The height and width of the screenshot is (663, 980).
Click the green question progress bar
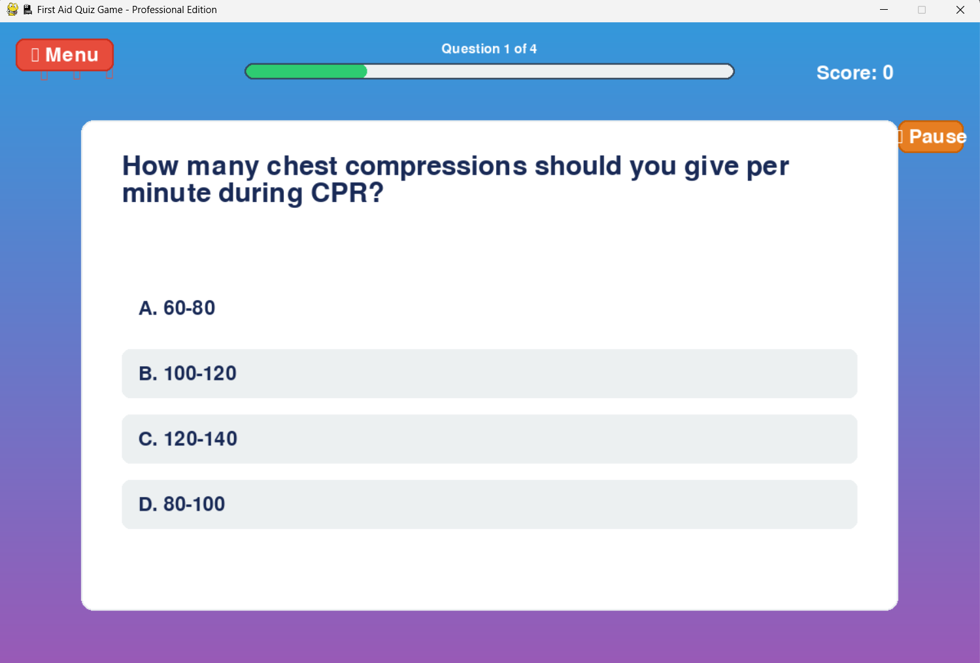[x=306, y=71]
